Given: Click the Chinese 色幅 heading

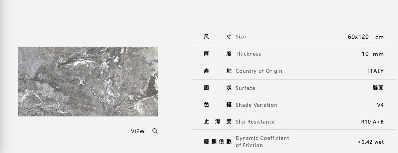Looking at the screenshot, I should (218, 105).
